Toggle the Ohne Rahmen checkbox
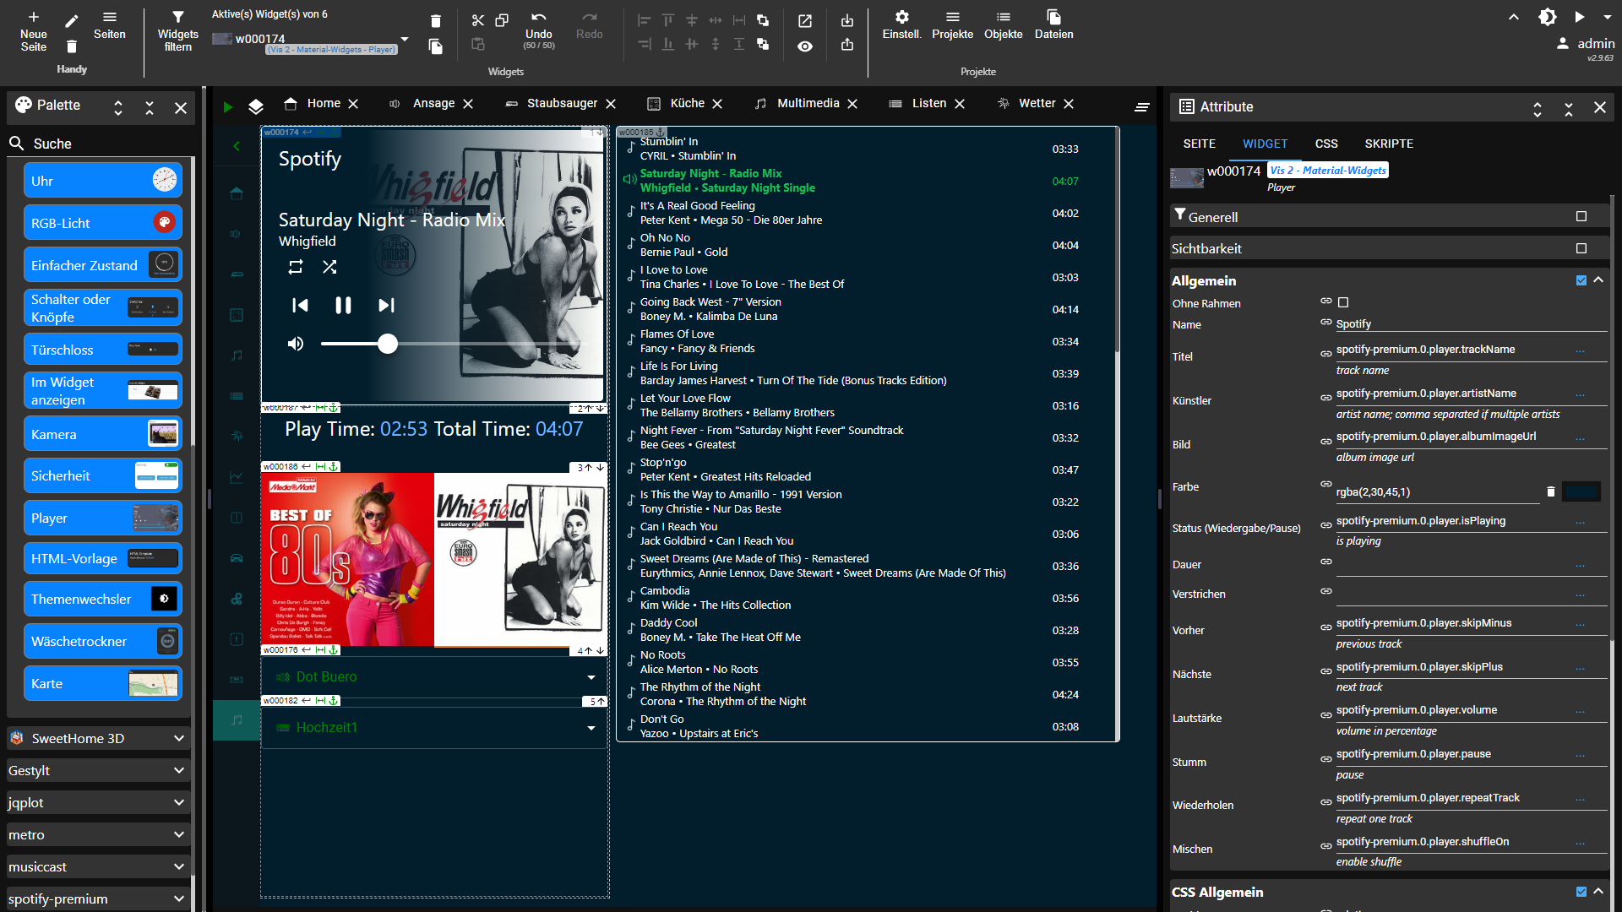Viewport: 1622px width, 912px height. click(x=1343, y=302)
